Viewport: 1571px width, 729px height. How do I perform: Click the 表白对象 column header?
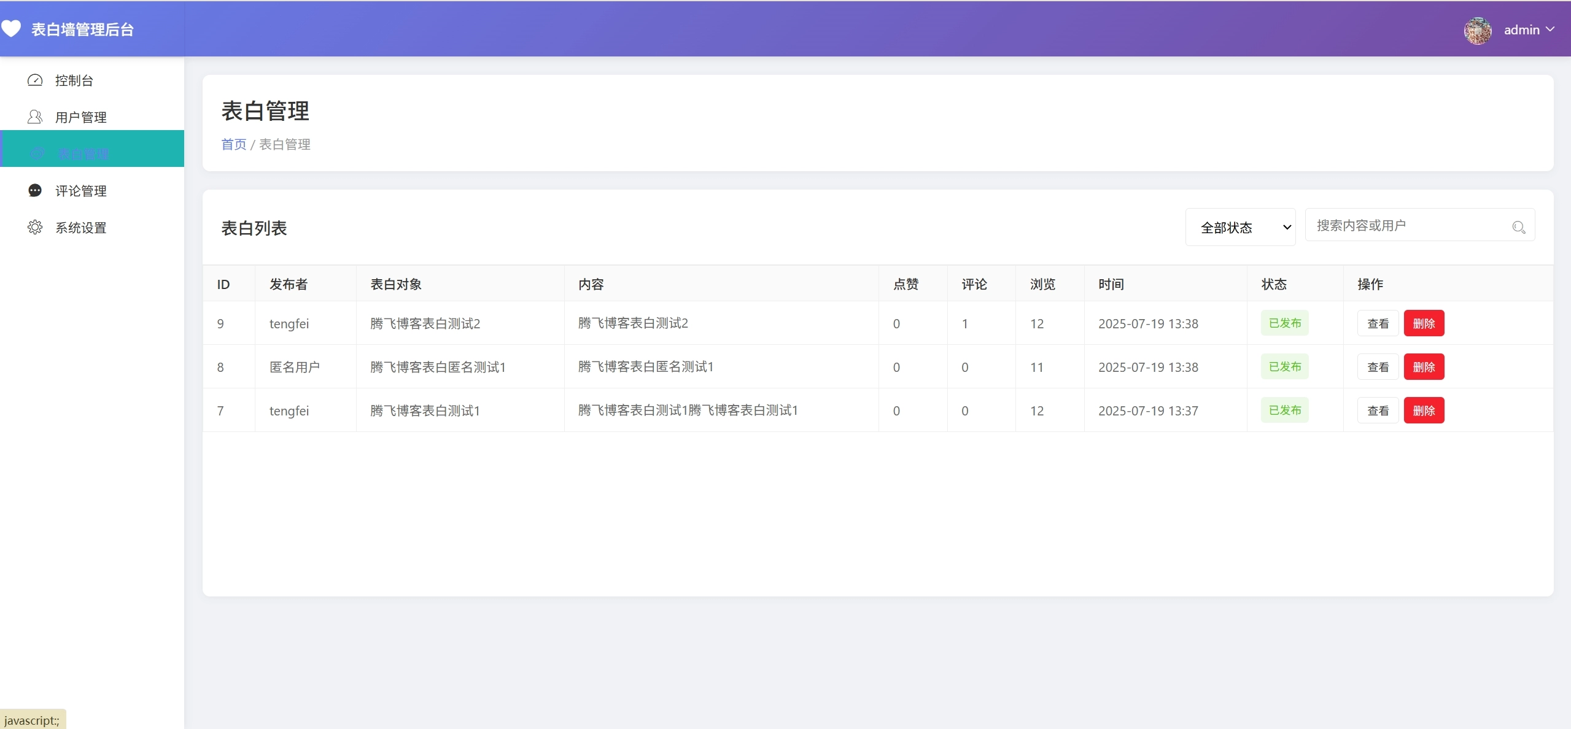coord(396,284)
